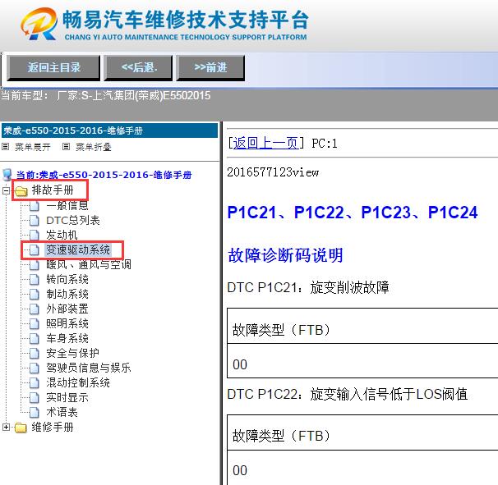Click the page icon next to 转向系统
Viewport: 498px width, 485px height.
point(34,280)
